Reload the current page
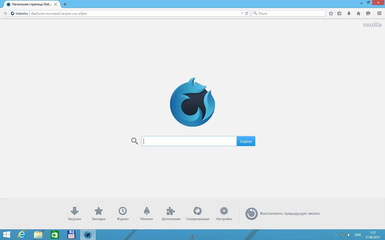Image resolution: width=385 pixels, height=240 pixels. (x=247, y=13)
